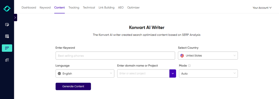This screenshot has width=279, height=99.
Task: Click the Mode info icon
Action: coord(189,65)
